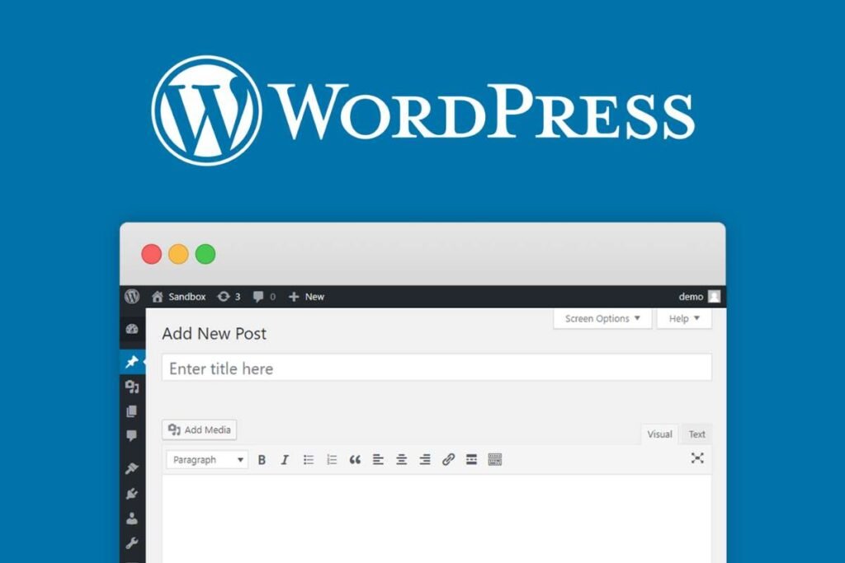
Task: Open the updates icon showing 3
Action: tap(223, 297)
